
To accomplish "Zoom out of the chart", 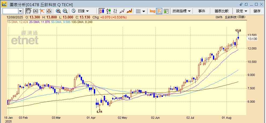I will 65,11.
